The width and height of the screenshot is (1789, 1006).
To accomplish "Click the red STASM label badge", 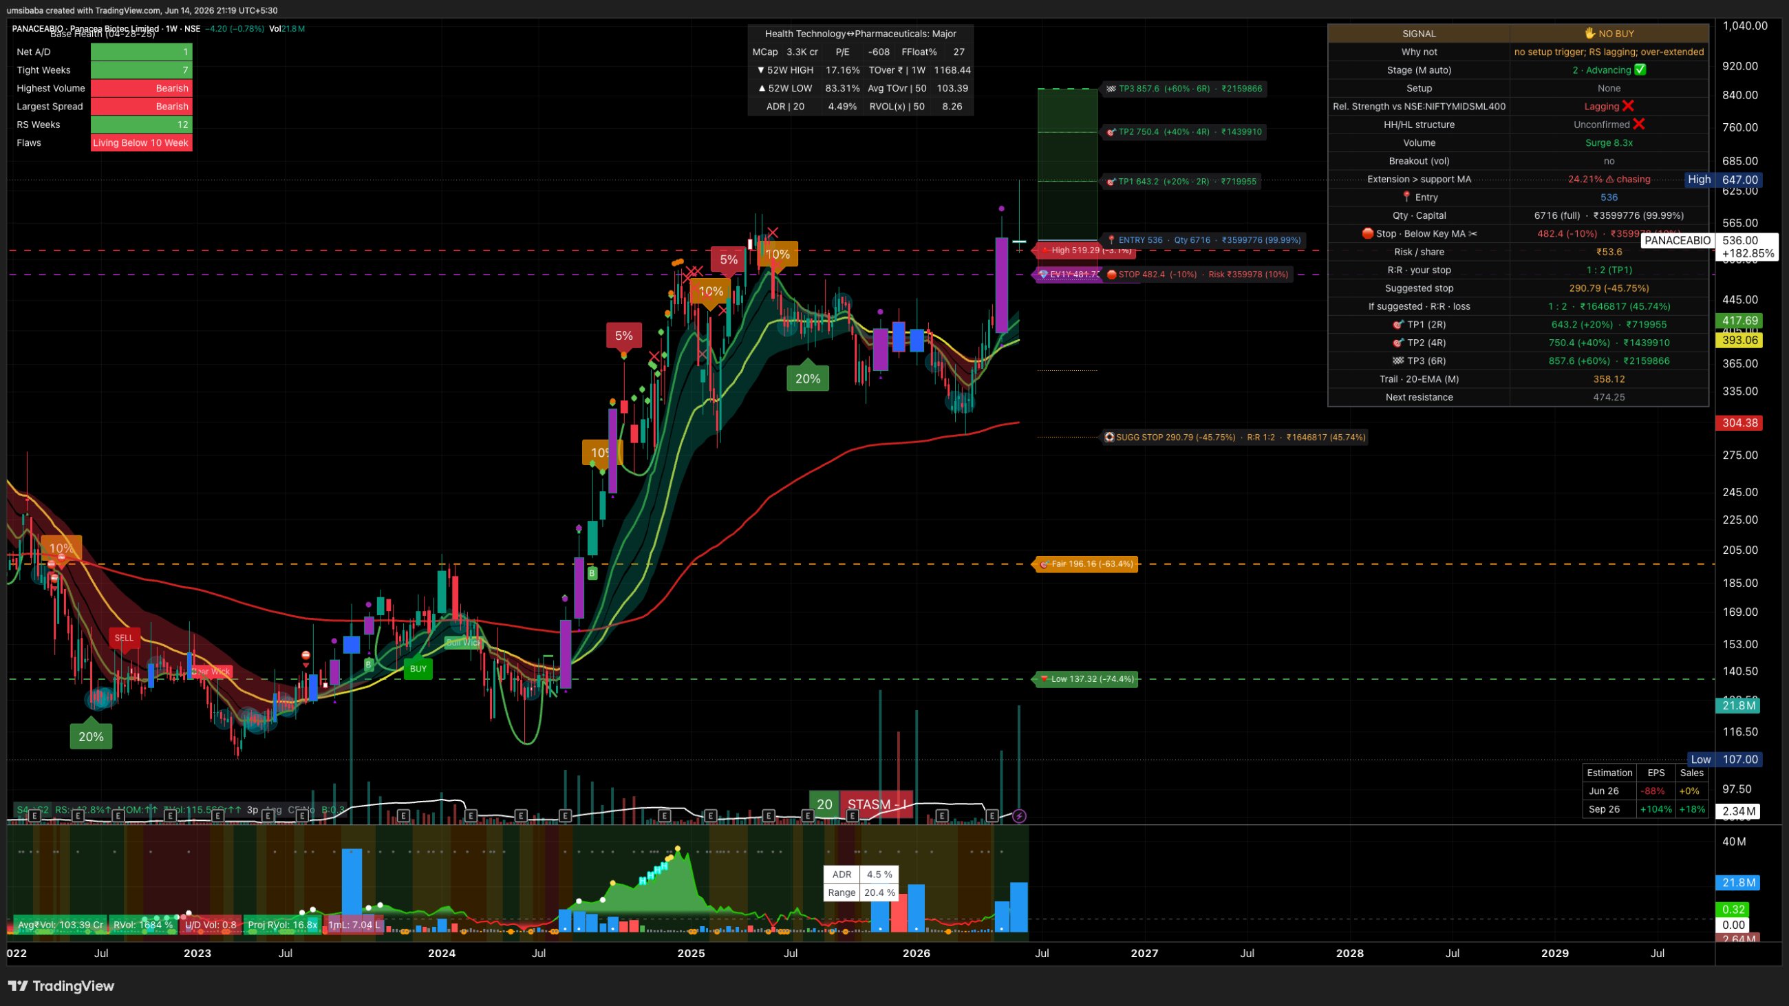I will click(x=877, y=804).
